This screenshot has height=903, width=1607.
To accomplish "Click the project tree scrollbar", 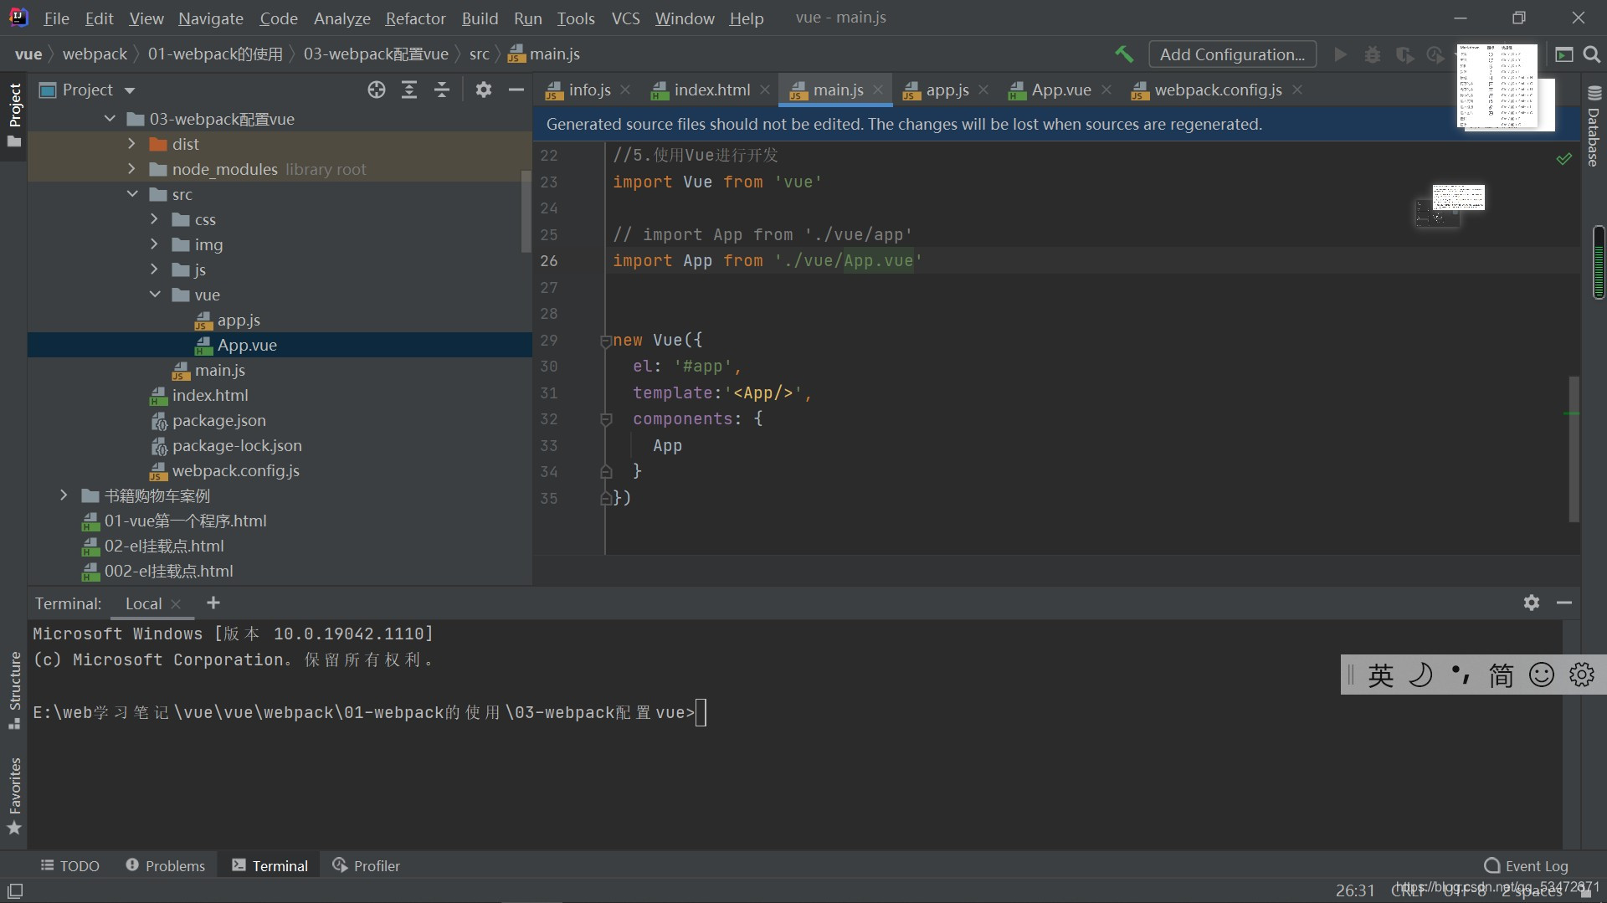I will pos(526,211).
